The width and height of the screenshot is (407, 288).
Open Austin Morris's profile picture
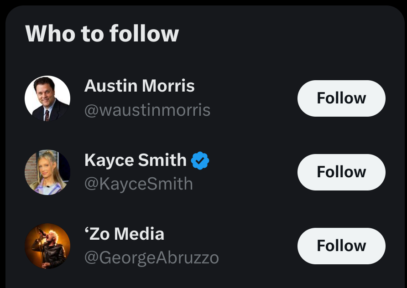[x=47, y=98]
